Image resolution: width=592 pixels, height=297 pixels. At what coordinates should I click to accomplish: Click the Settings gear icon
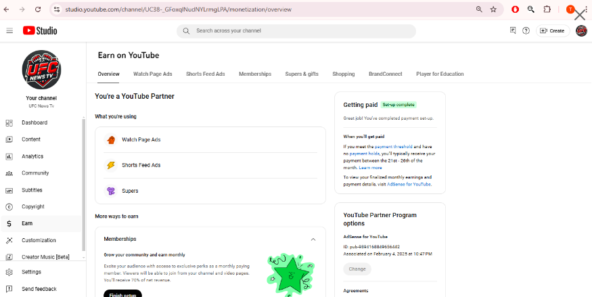9,272
